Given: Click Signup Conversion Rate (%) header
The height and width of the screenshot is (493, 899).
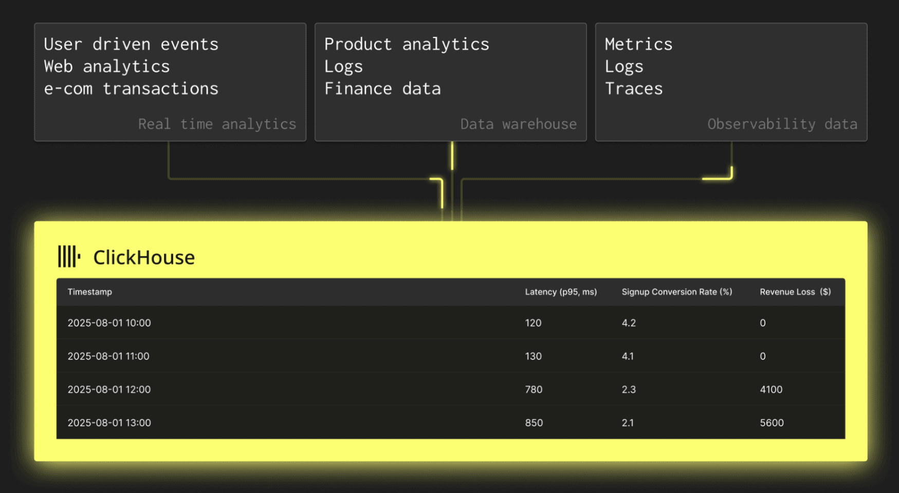Looking at the screenshot, I should pyautogui.click(x=677, y=292).
